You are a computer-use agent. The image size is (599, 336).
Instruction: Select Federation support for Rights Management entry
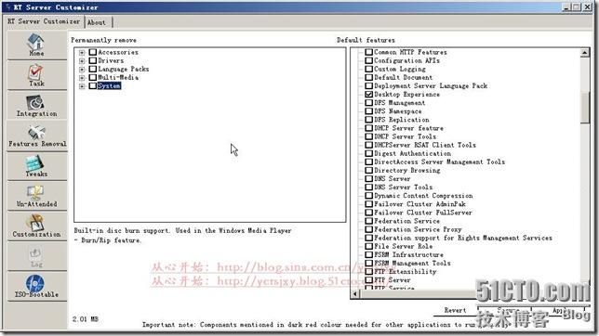[463, 238]
